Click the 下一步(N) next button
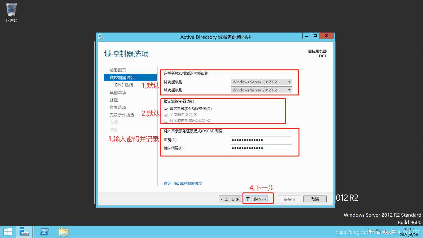The image size is (423, 238). pyautogui.click(x=256, y=199)
